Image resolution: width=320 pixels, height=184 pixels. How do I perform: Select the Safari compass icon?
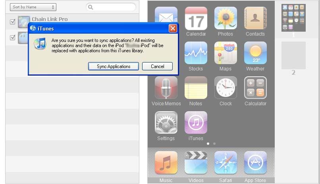coord(226,162)
